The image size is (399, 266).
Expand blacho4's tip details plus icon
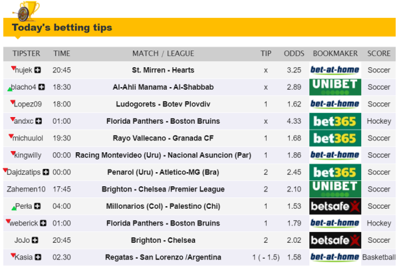41,87
